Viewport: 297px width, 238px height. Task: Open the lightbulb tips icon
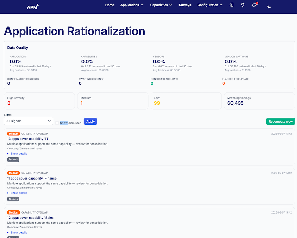pos(243,5)
